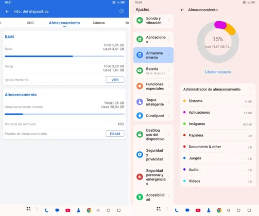Launch Messages app in left taskbar

pyautogui.click(x=57, y=210)
